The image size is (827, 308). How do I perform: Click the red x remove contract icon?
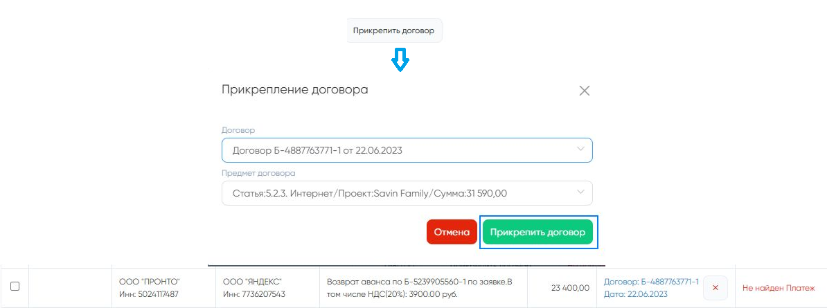715,287
